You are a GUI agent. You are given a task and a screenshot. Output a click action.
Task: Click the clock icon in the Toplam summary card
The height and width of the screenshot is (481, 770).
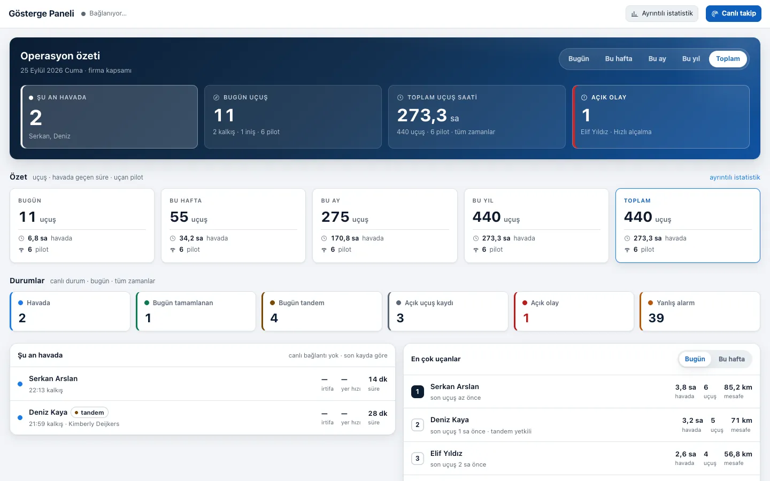tap(627, 238)
